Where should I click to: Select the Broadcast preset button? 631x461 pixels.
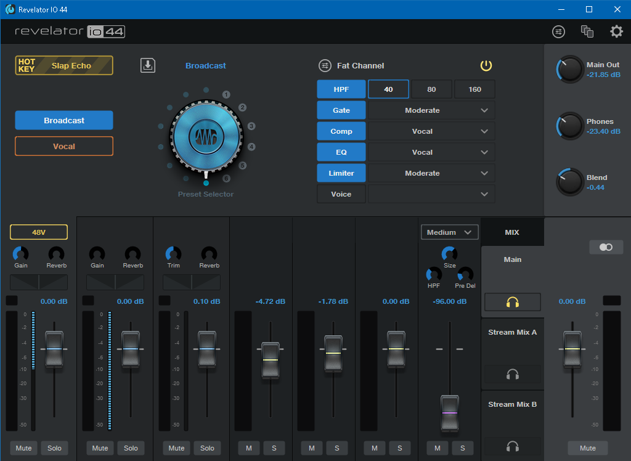pos(64,120)
